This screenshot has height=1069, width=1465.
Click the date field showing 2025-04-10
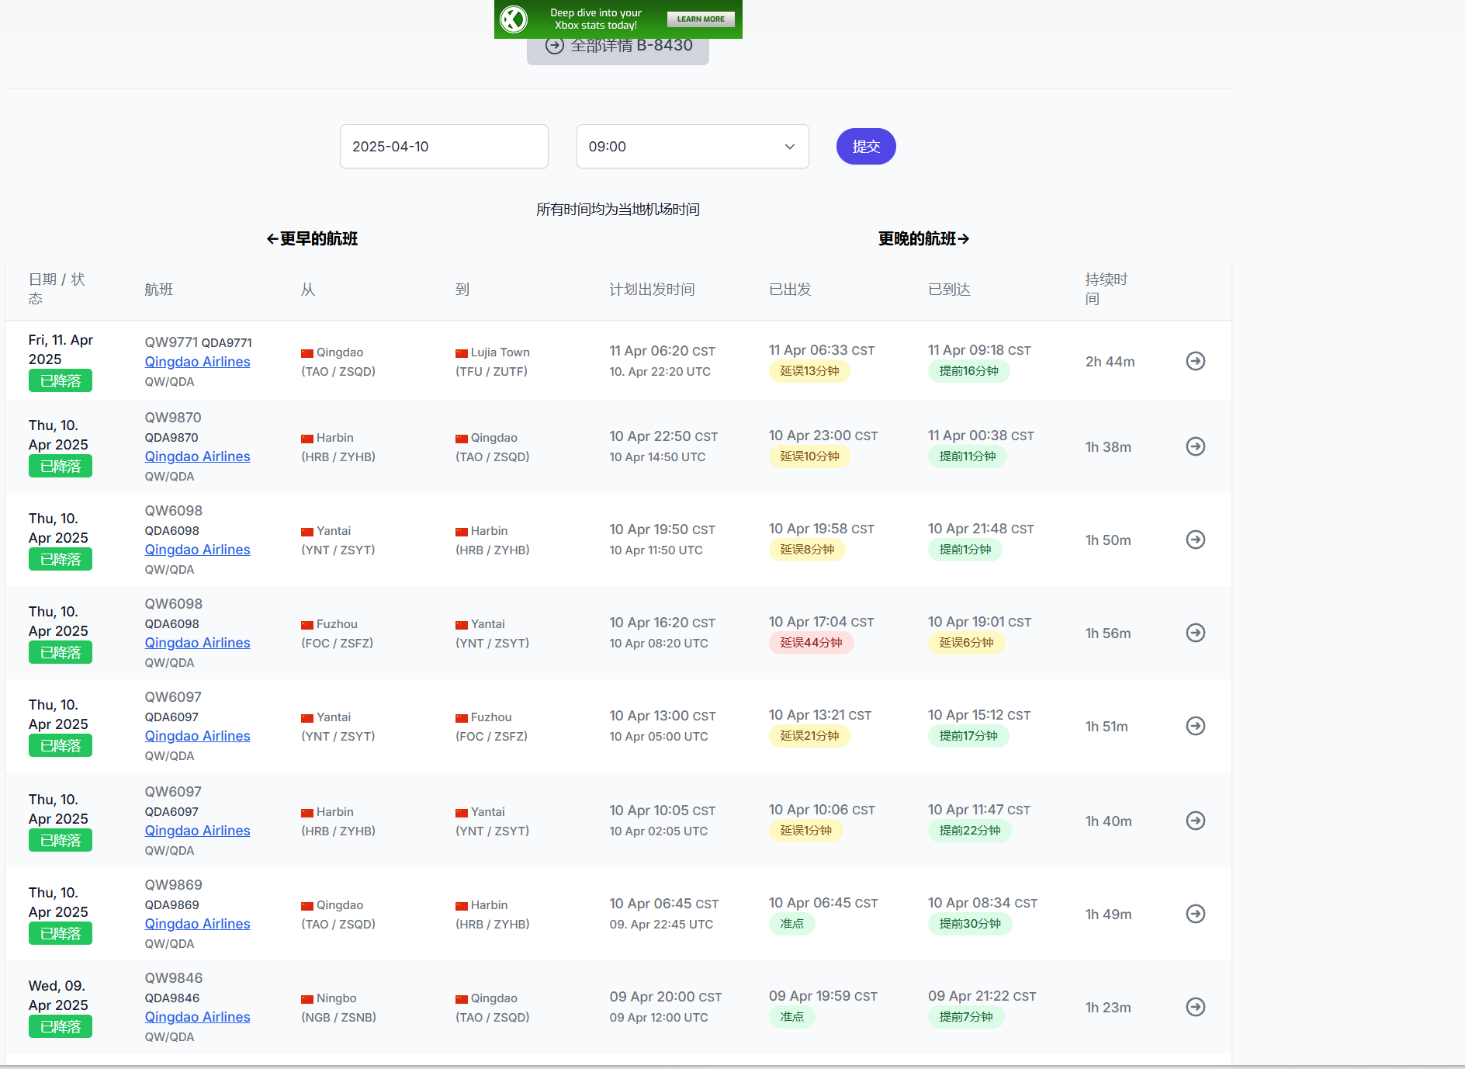444,147
